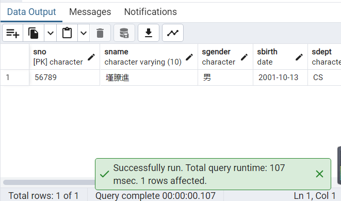
Task: Open the Notifications tab
Action: tap(151, 12)
